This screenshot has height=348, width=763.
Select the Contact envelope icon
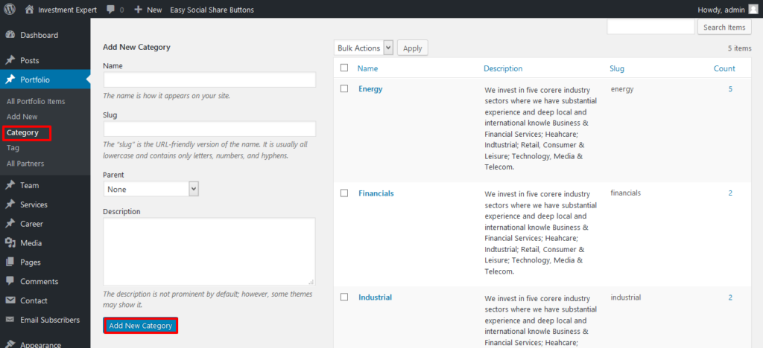[10, 300]
